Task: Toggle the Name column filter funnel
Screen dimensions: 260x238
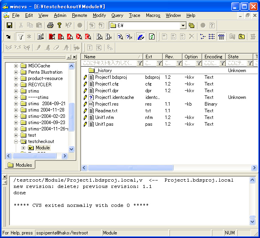Action: point(140,63)
